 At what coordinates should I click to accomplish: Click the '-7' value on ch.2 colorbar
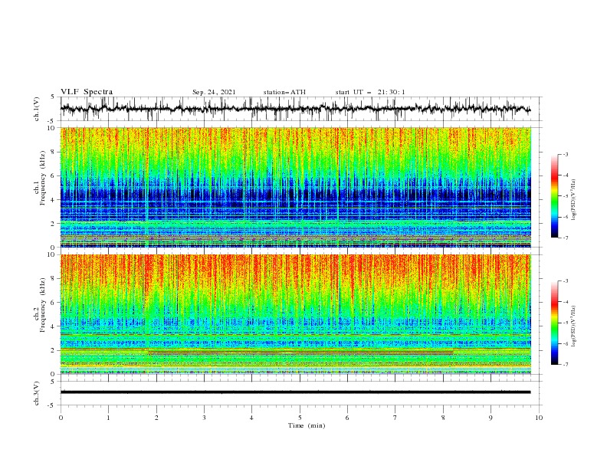[565, 364]
